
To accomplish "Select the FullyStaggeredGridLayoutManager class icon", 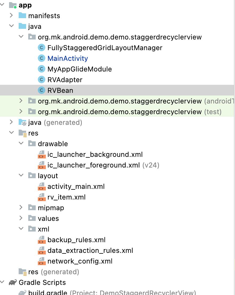I will [41, 48].
